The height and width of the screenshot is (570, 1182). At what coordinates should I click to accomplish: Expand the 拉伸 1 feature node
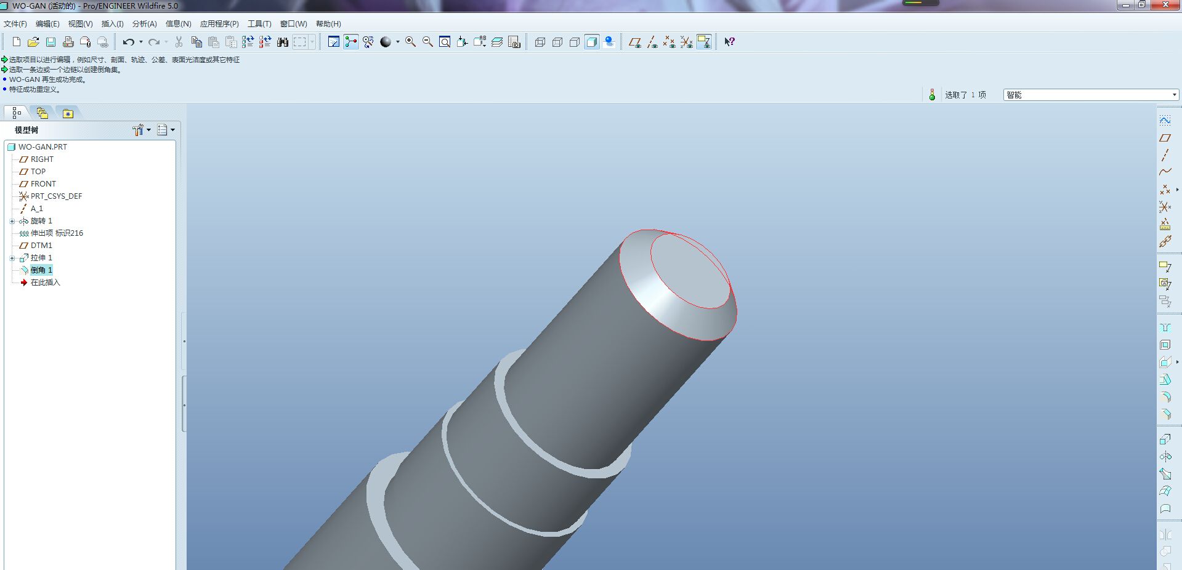click(12, 258)
